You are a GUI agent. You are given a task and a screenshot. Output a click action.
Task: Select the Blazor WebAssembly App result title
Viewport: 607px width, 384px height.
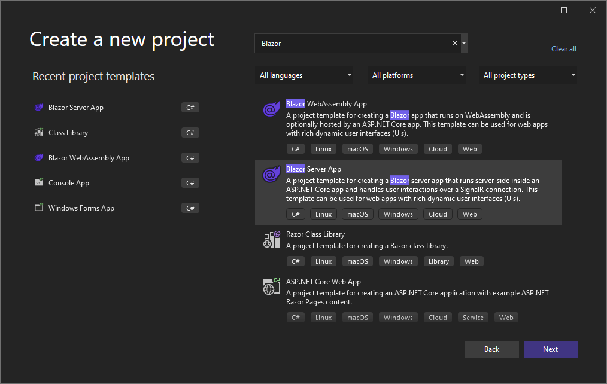pos(326,104)
